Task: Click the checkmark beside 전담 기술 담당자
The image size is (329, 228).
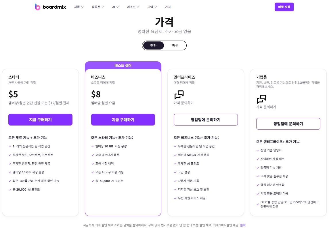Action: (258, 150)
